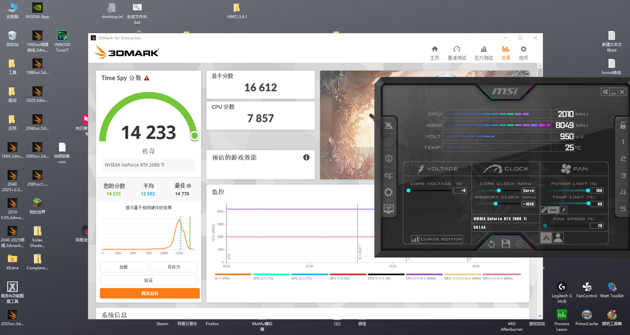Select Afterburner profile slot 5
The width and height of the screenshot is (630, 335).
623,209
